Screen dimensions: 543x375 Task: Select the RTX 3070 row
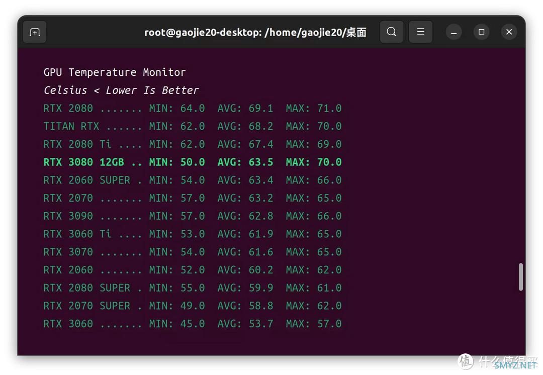(193, 252)
